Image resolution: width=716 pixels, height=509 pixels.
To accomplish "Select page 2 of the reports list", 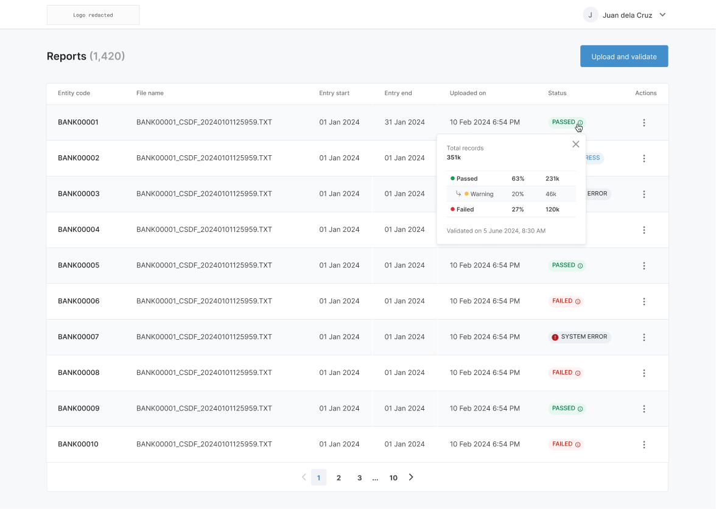I will (339, 477).
